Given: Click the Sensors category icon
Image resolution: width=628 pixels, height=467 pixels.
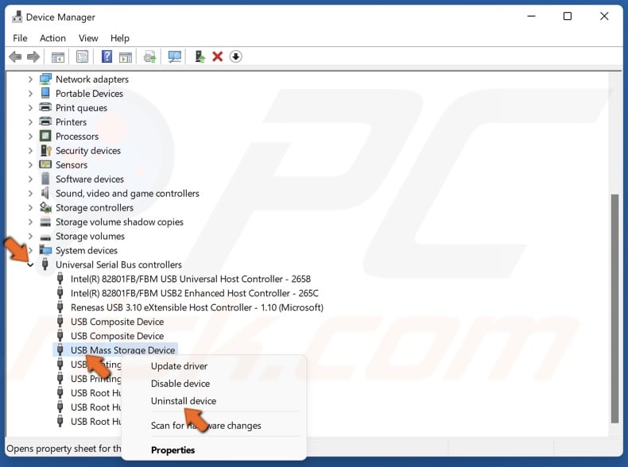Looking at the screenshot, I should (45, 164).
